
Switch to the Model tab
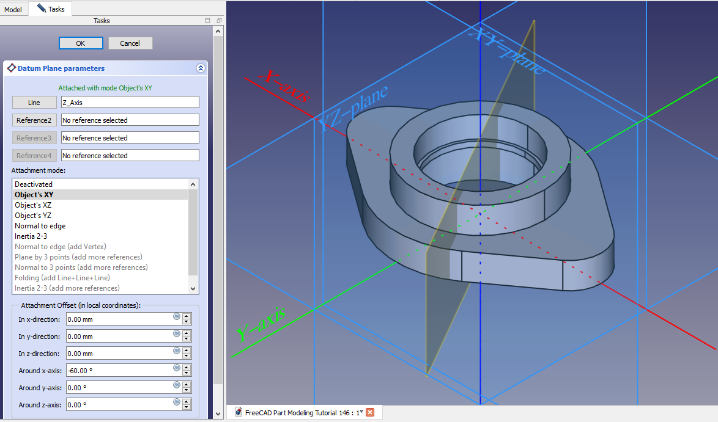coord(13,9)
